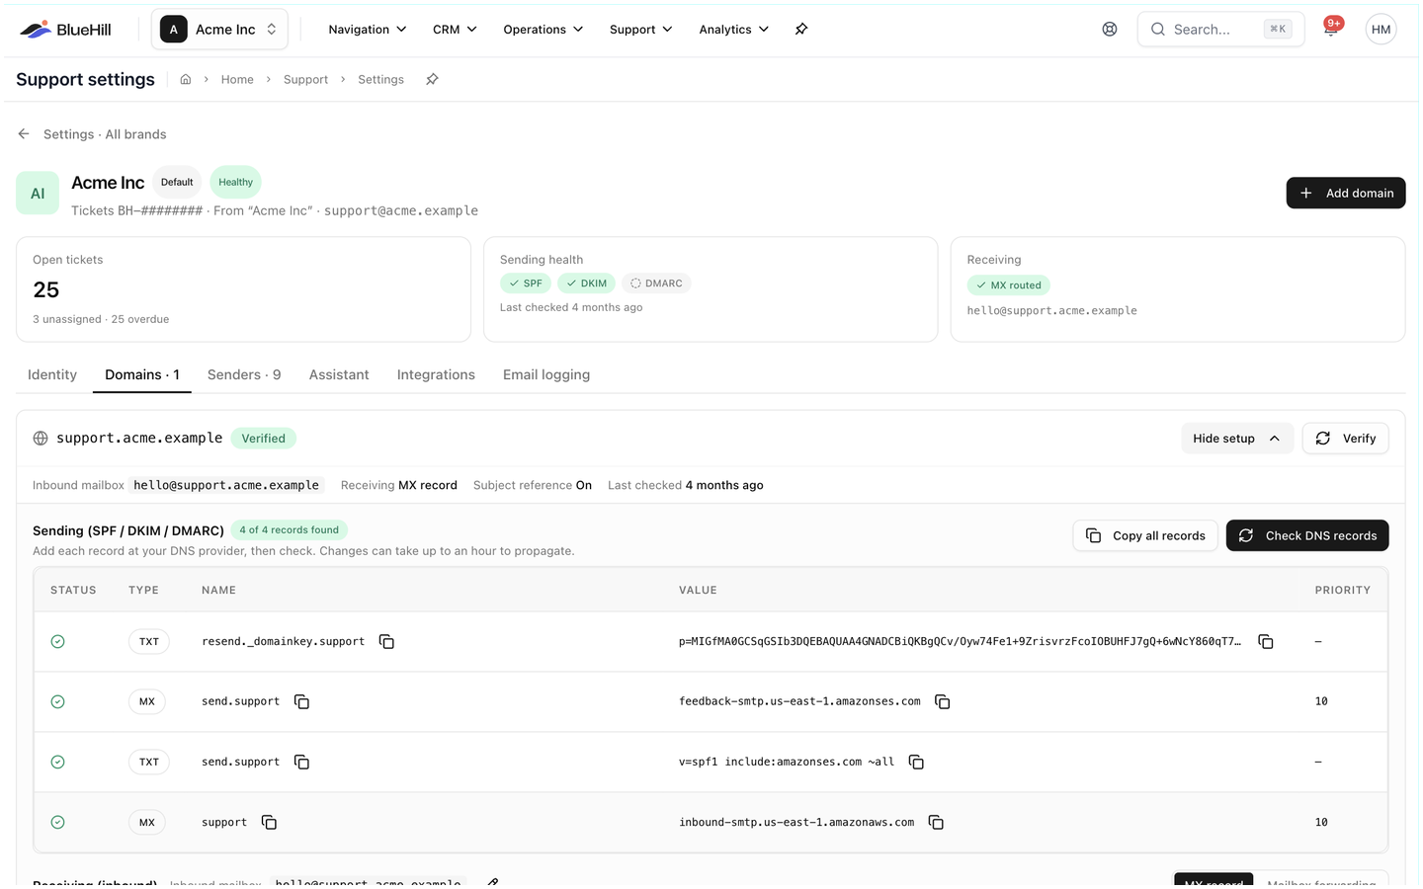Viewport: 1423px width, 889px height.
Task: Open the notifications bell
Action: point(1331,29)
